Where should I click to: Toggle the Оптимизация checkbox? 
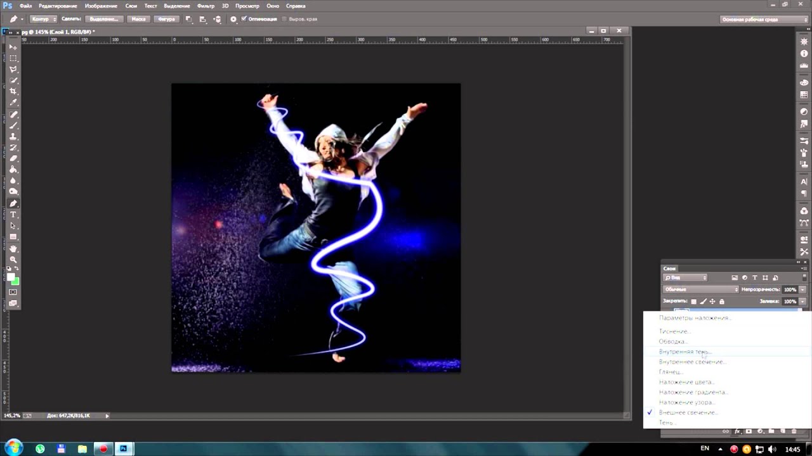(x=244, y=19)
